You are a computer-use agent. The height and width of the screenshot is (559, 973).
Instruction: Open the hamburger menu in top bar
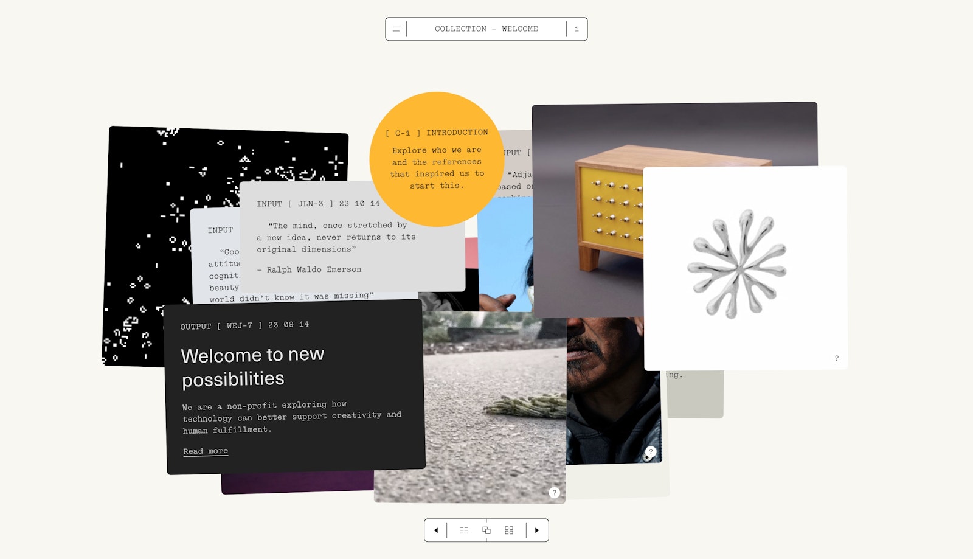click(x=396, y=29)
